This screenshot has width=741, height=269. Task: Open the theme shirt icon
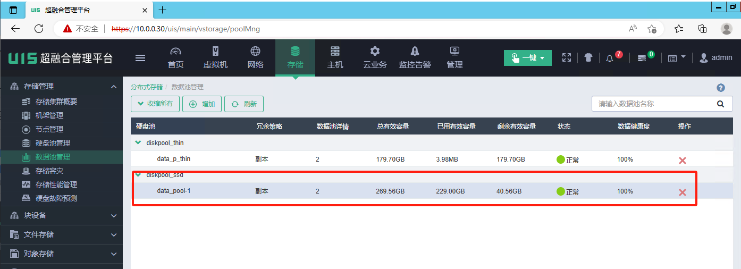pos(588,58)
